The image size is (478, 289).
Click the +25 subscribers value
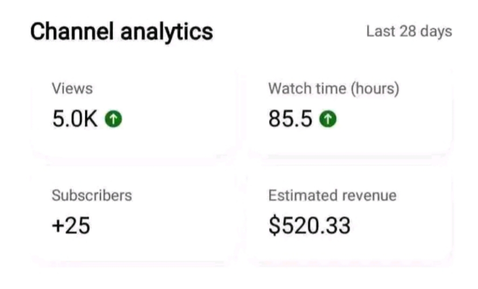tap(71, 226)
